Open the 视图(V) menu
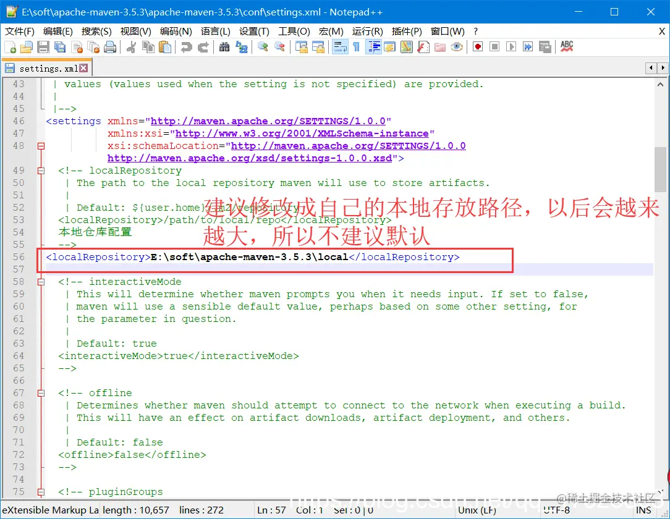The image size is (670, 519). tap(136, 31)
